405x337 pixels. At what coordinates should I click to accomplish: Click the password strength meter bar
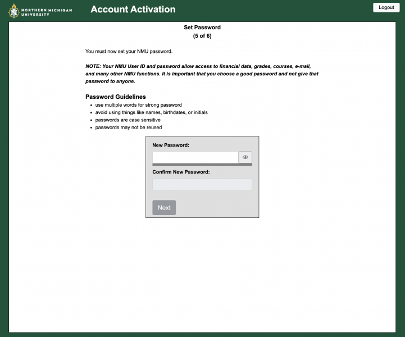[x=202, y=165]
